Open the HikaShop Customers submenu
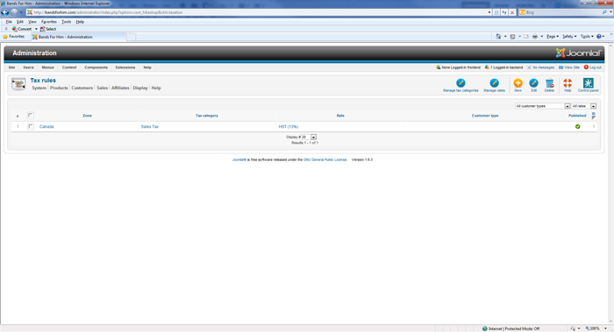This screenshot has height=332, width=614. (82, 88)
